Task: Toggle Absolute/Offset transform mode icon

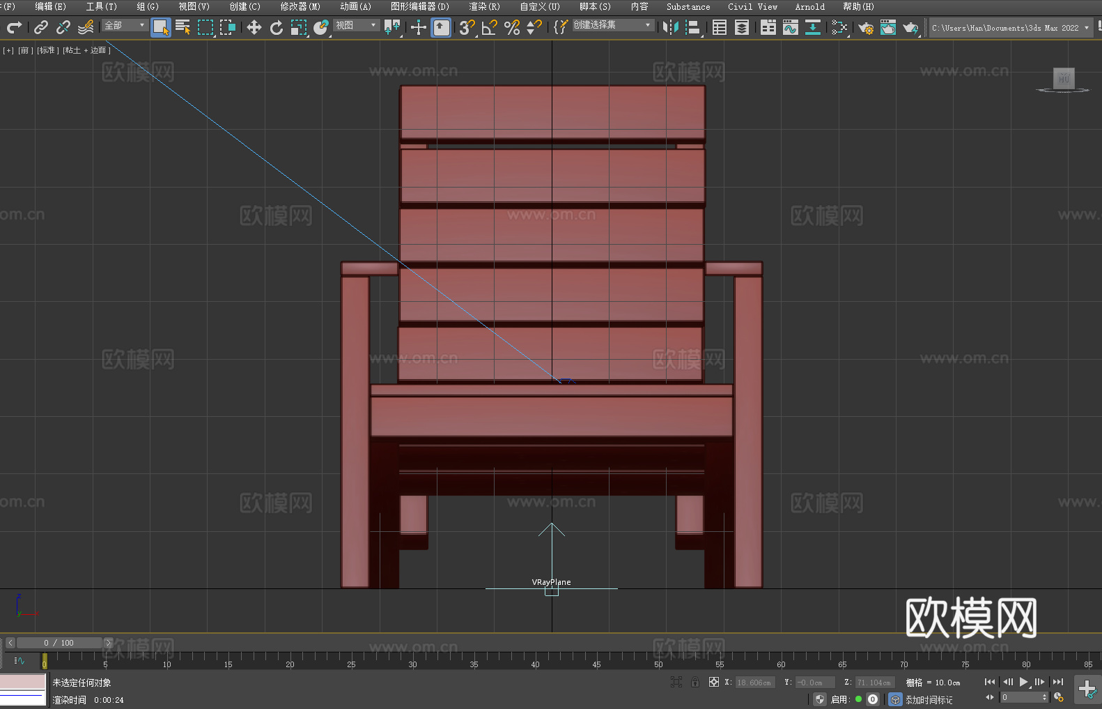Action: coord(714,682)
